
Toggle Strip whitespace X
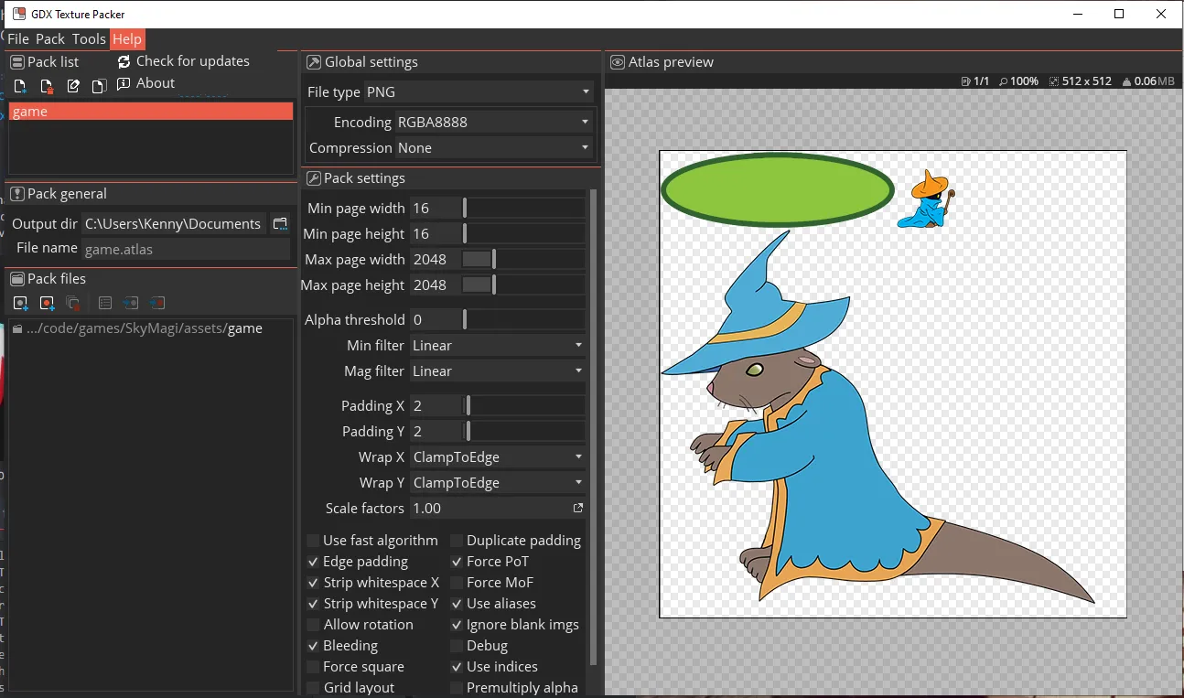click(x=313, y=583)
